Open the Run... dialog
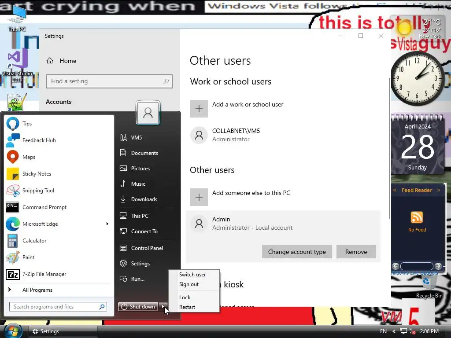Viewport: 451px width, 338px height. coord(147,279)
